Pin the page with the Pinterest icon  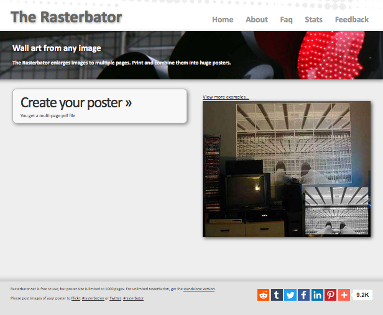pos(331,295)
